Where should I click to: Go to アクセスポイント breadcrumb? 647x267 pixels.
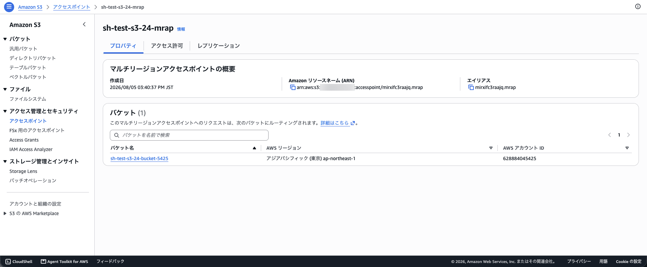[x=71, y=7]
